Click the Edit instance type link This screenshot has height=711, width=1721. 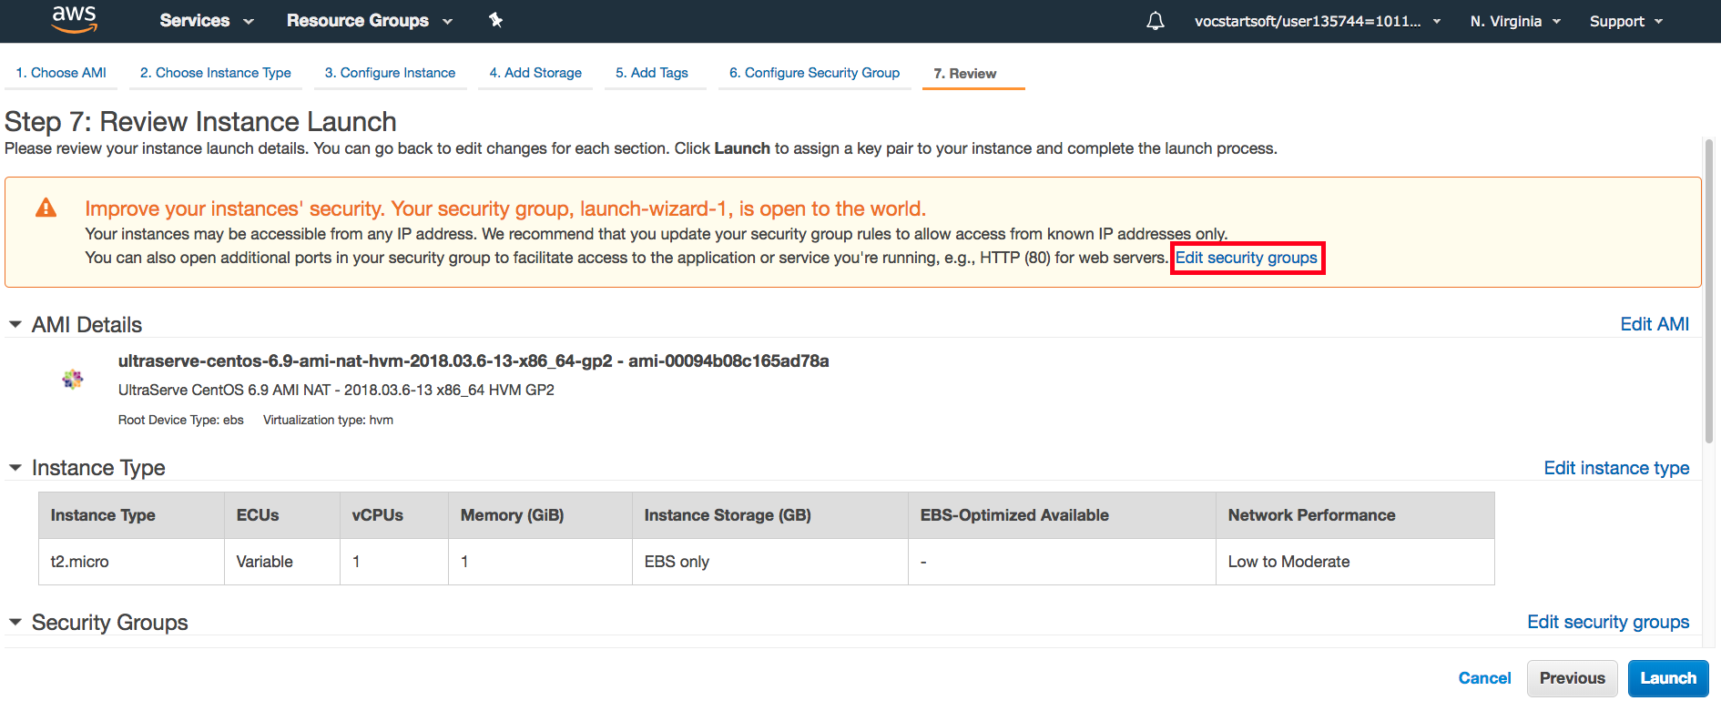[1616, 468]
